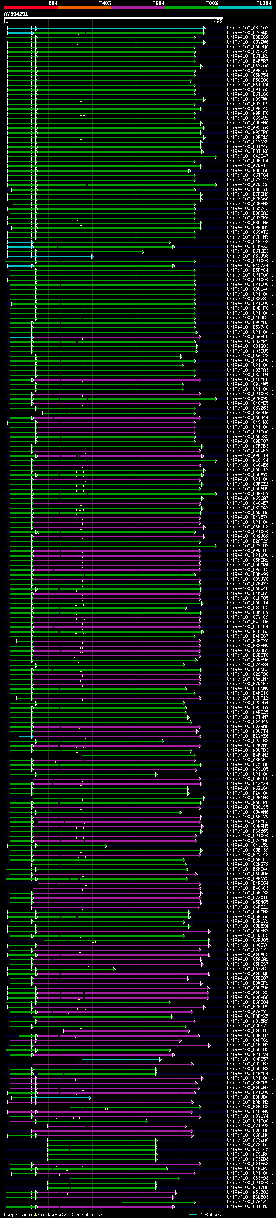This screenshot has height=1218, width=276.
Task: Select hit UniRef100_Q09JG9
Action: point(248,536)
